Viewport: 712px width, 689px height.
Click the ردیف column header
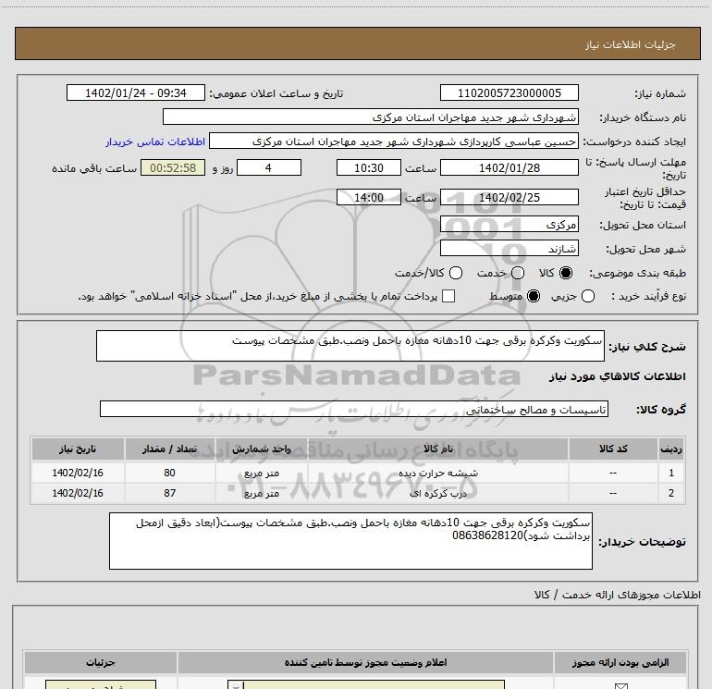[671, 449]
